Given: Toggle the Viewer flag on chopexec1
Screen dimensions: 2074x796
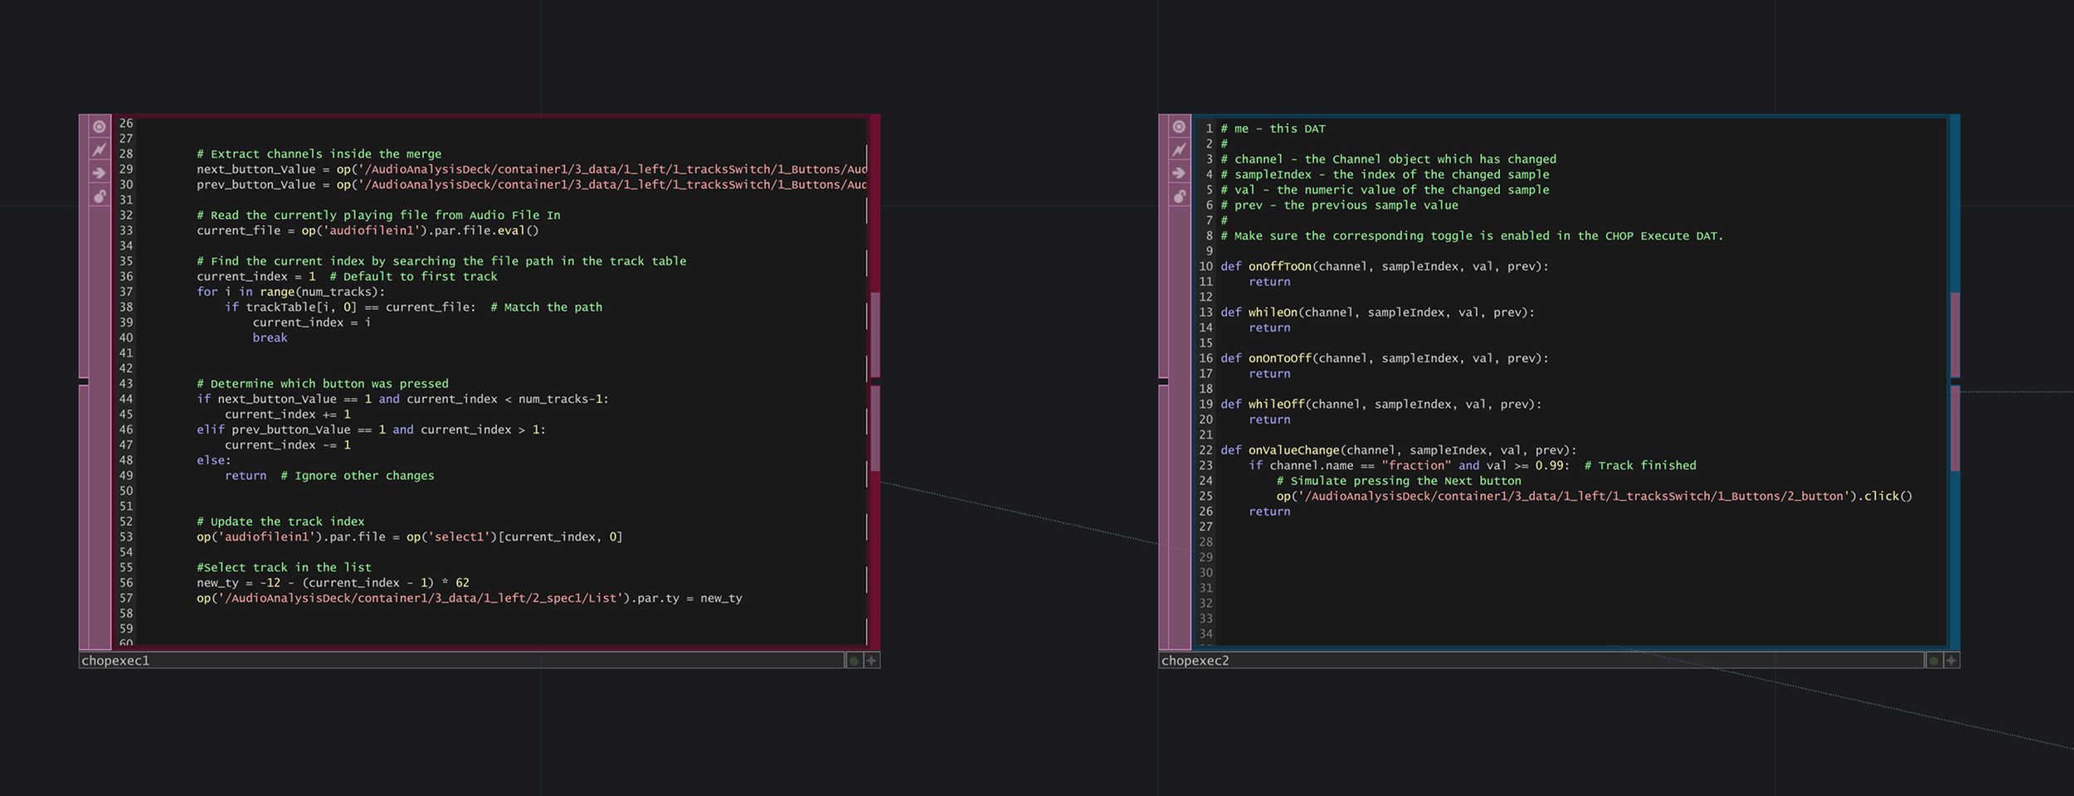Looking at the screenshot, I should [x=100, y=127].
